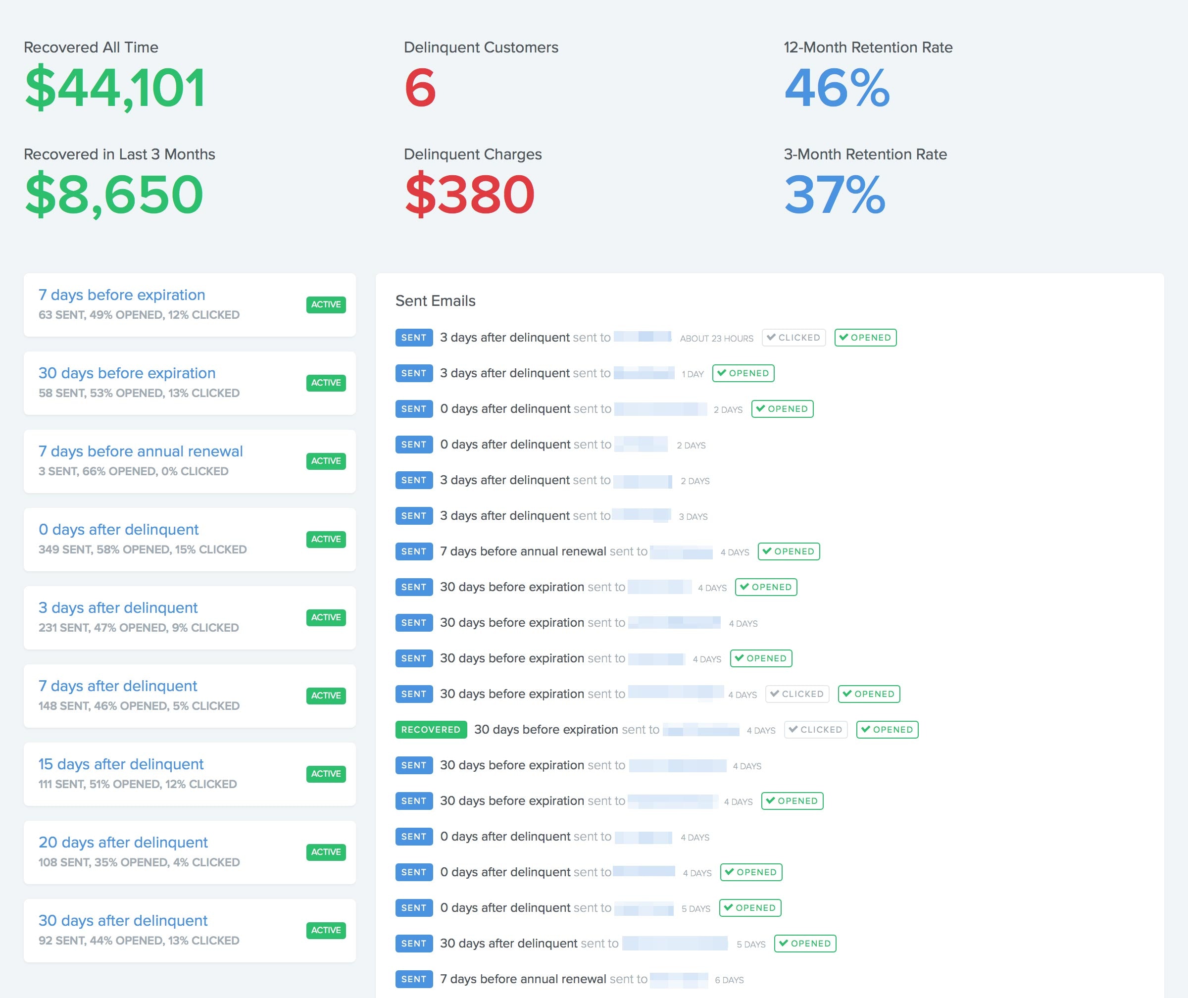
Task: Click CLICKED tag on the 23 hours email
Action: point(793,337)
